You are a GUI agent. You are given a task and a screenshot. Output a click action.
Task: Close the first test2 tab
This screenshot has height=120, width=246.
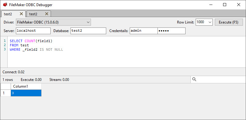tap(21, 14)
